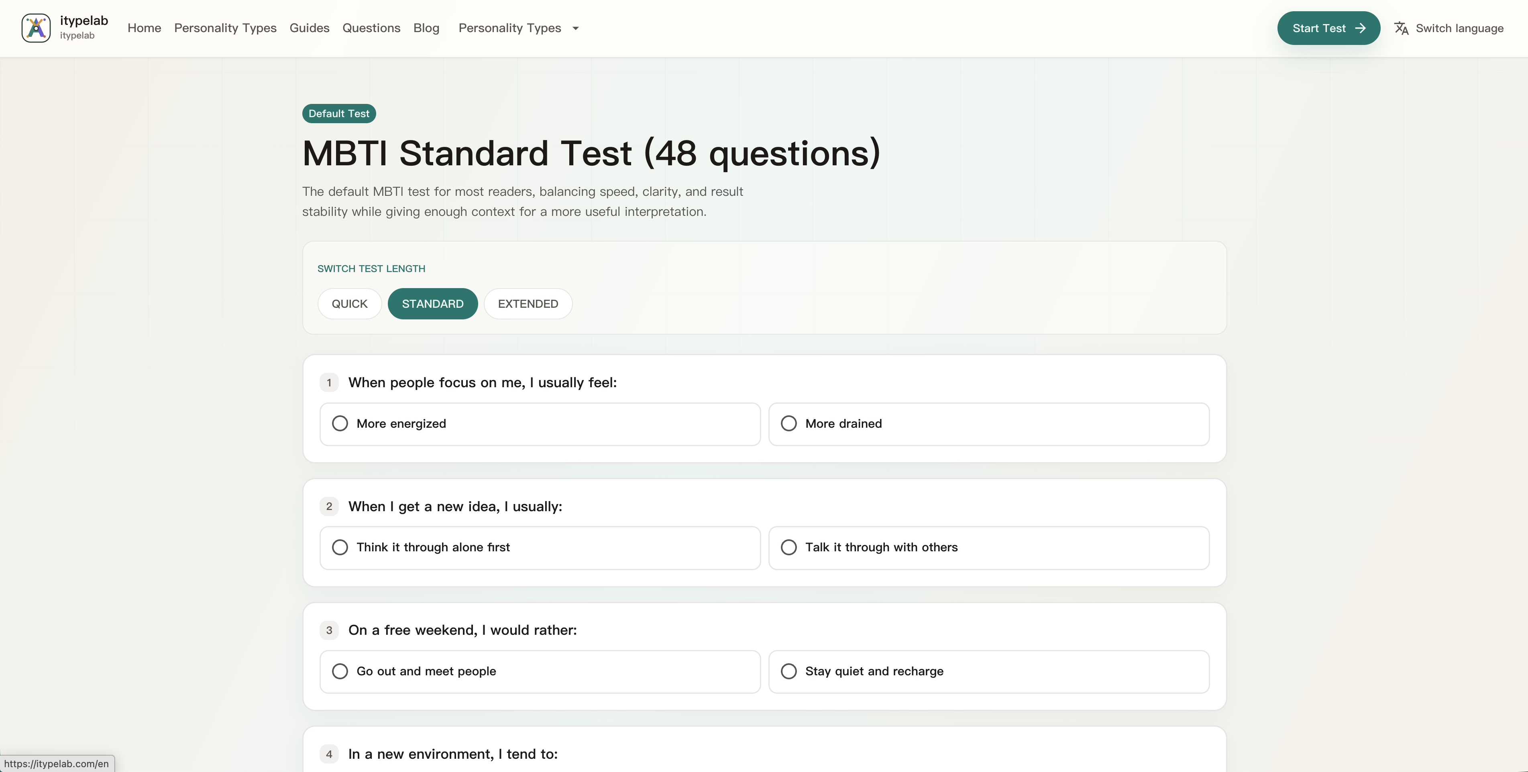
Task: Click "When people focus on me" question text
Action: pyautogui.click(x=482, y=382)
